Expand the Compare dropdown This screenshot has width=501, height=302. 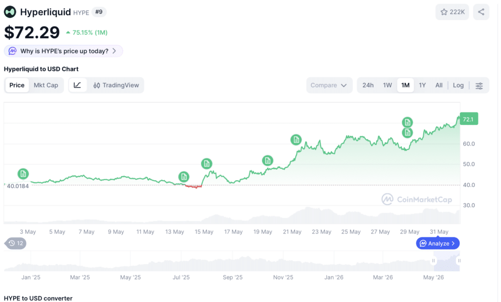coord(329,85)
